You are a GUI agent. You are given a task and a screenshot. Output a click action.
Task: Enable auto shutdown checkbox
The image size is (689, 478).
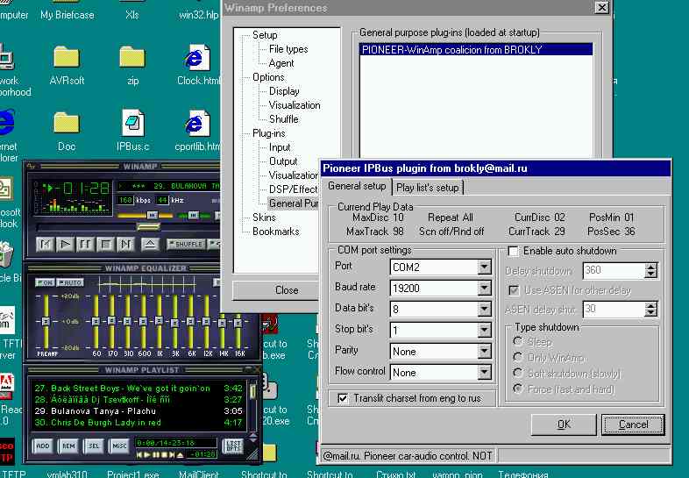513,251
